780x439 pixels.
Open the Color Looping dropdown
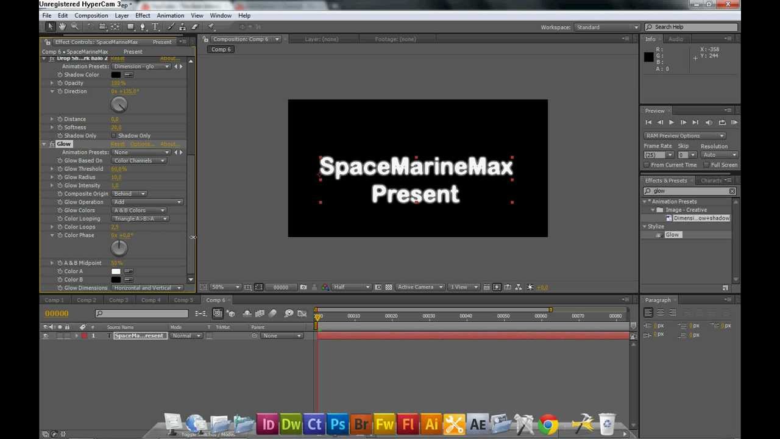coord(140,219)
